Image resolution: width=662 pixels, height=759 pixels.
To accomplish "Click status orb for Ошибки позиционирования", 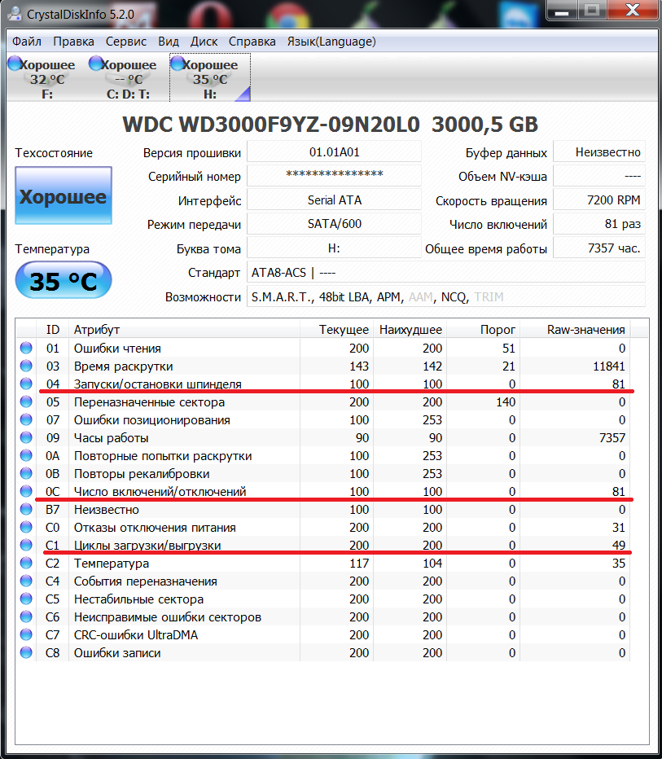I will click(26, 419).
